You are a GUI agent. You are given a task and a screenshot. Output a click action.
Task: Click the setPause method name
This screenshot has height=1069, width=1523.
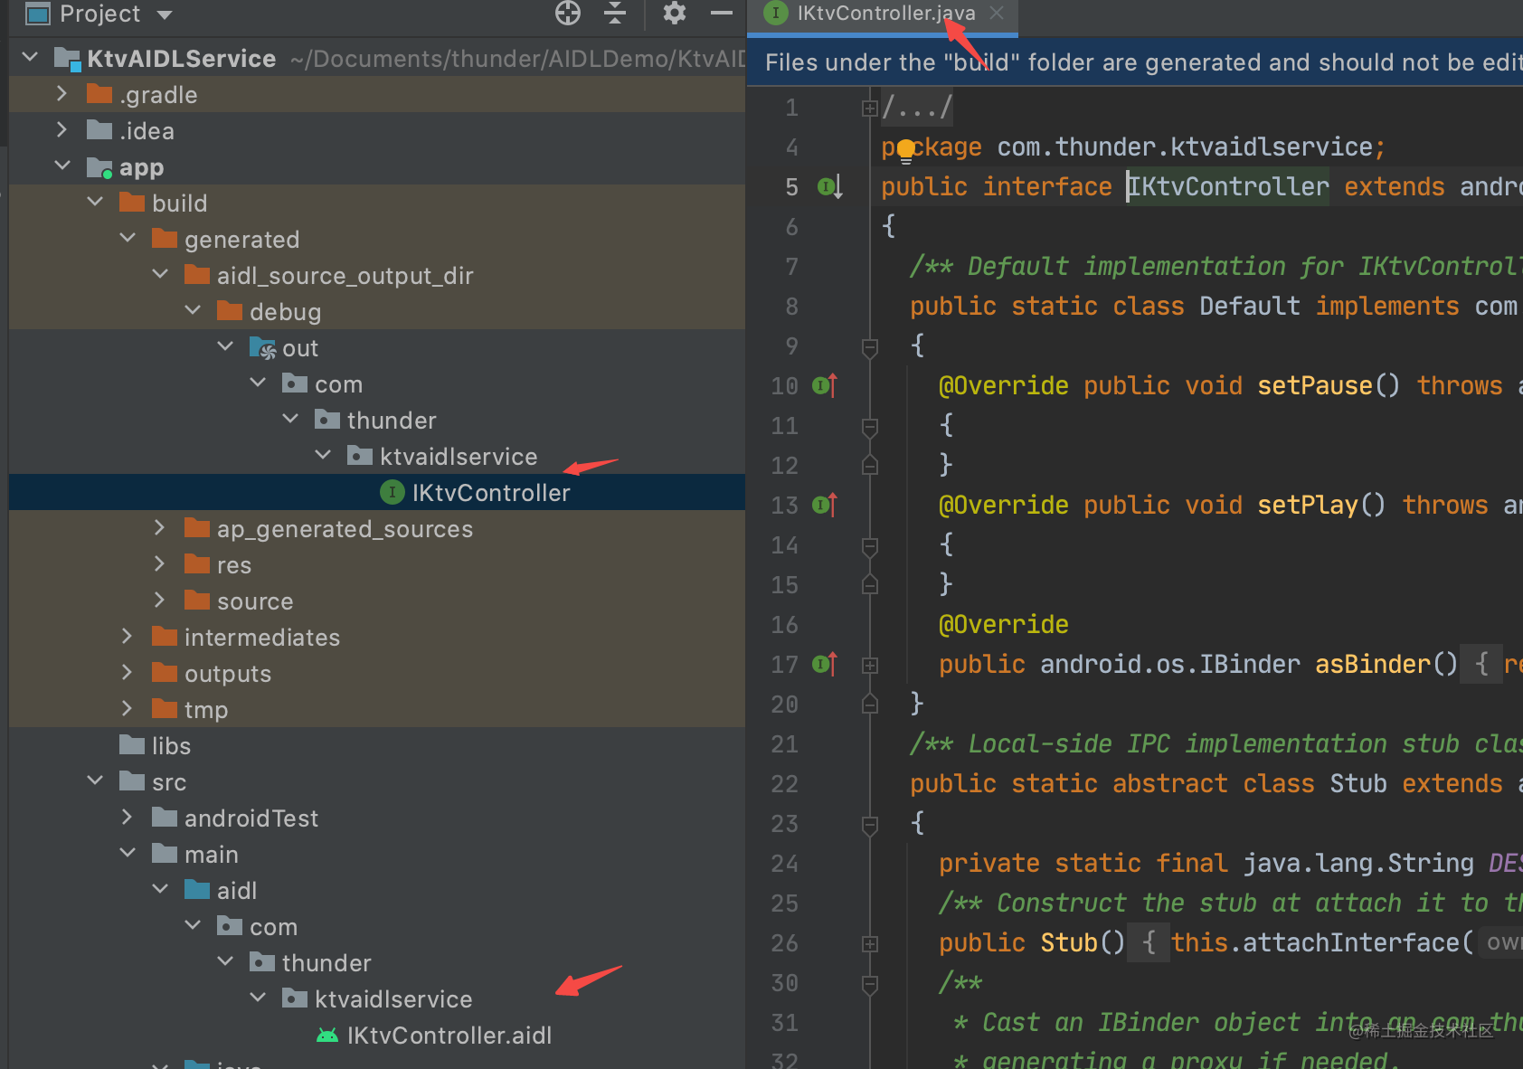click(1315, 385)
